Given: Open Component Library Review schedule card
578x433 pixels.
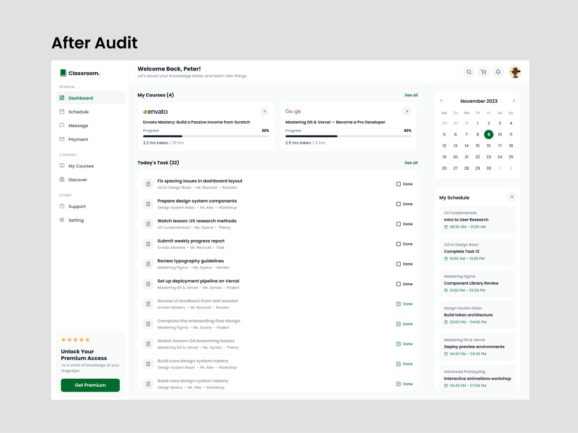Looking at the screenshot, I should click(x=477, y=283).
